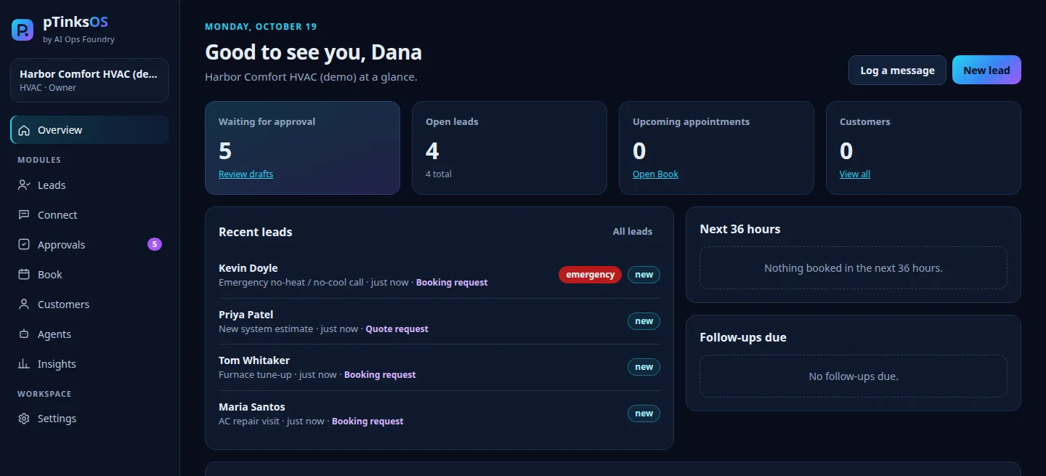This screenshot has width=1046, height=476.
Task: Click the Agents bot icon
Action: point(24,334)
